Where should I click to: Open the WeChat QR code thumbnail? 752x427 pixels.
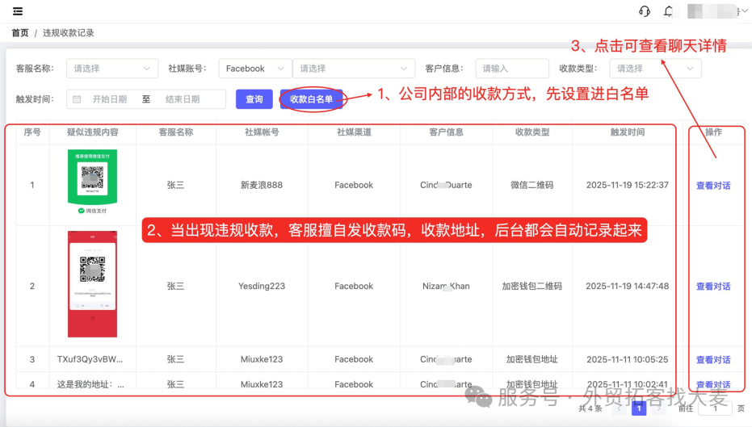pos(92,181)
